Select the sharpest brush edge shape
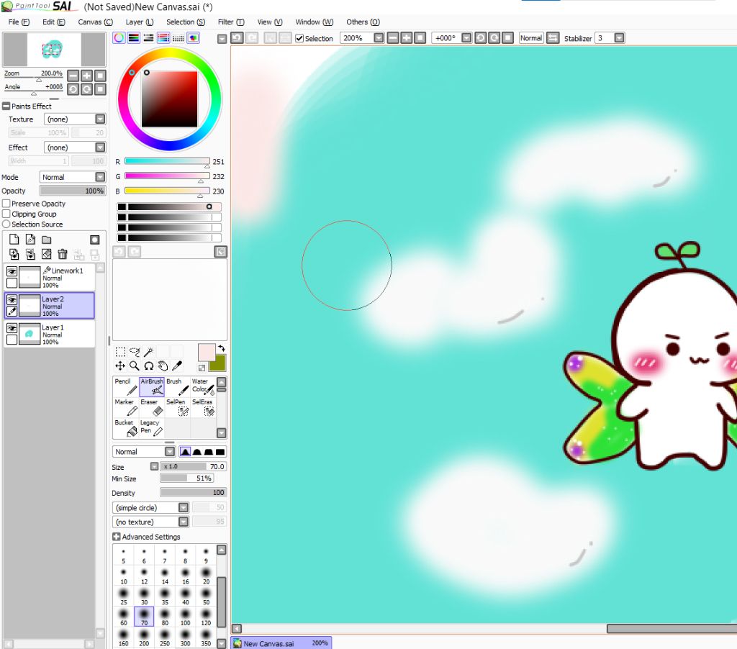Image resolution: width=737 pixels, height=649 pixels. pyautogui.click(x=220, y=452)
